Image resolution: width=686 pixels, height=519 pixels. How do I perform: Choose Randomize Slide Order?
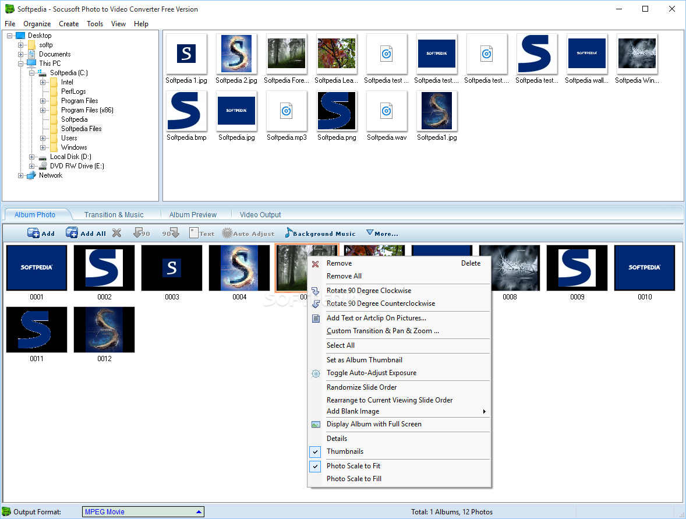399,387
